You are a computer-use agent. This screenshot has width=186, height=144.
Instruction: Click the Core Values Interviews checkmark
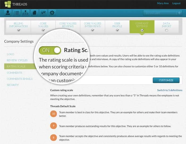[x=93, y=30]
